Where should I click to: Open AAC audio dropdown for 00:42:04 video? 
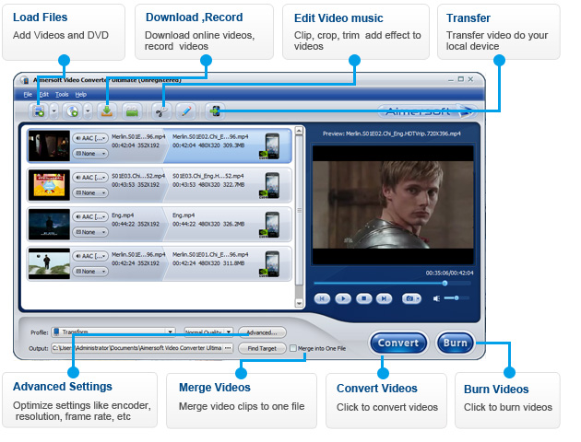(x=90, y=138)
